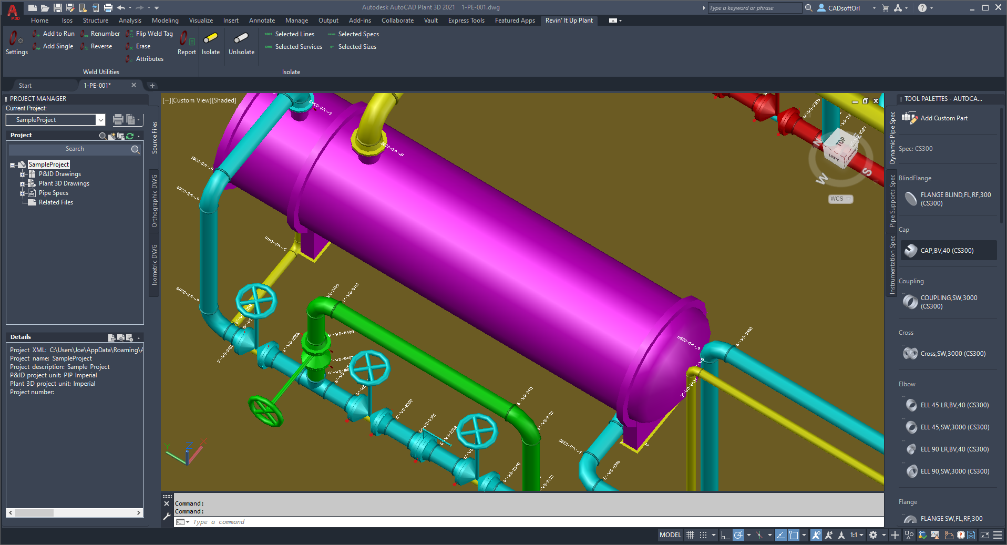This screenshot has height=545, width=1007.
Task: Open the Structure ribbon tab
Action: coord(96,20)
